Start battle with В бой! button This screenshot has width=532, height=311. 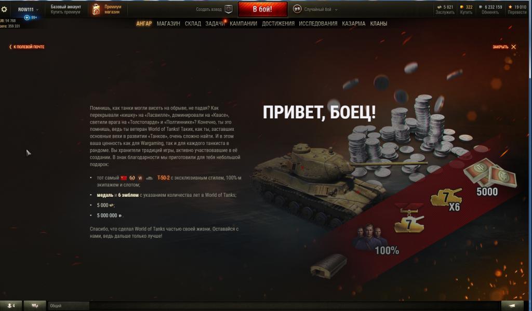point(262,9)
